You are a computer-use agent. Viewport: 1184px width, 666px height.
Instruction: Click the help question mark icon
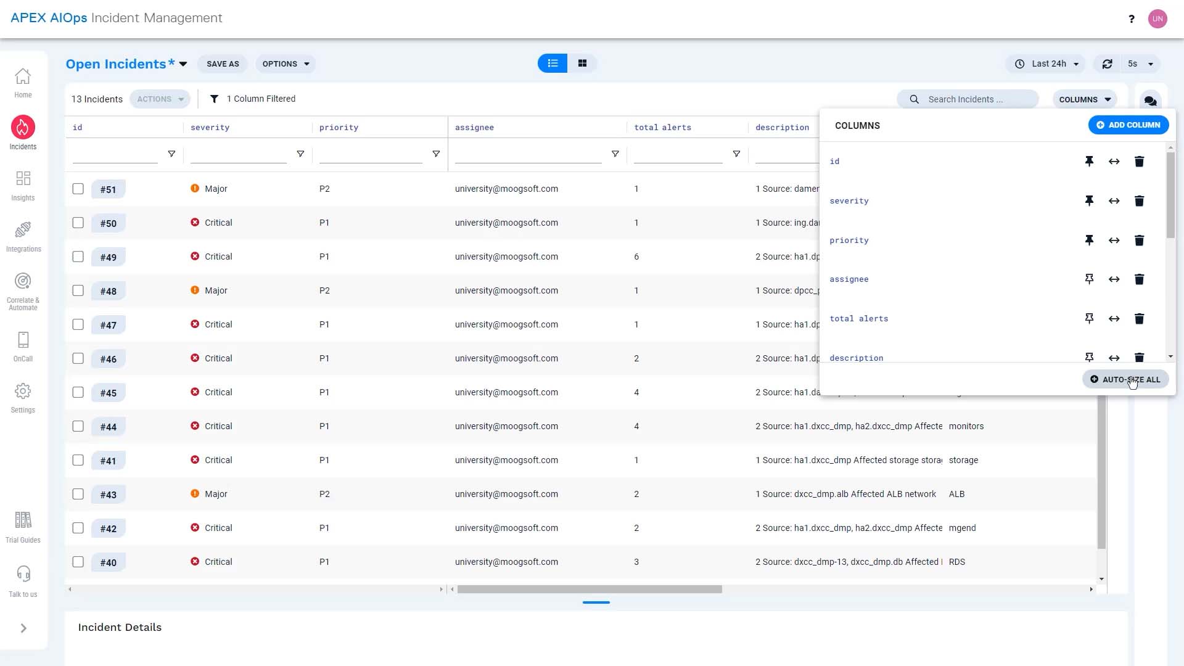coord(1132,18)
